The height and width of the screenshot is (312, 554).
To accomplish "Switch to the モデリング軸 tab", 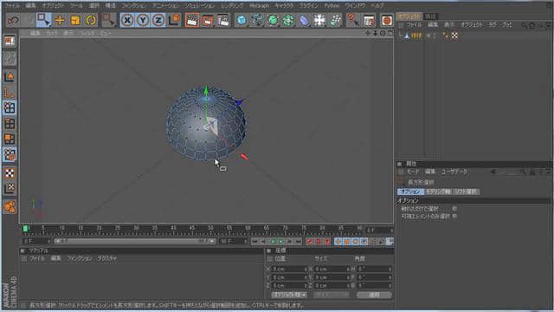I will tap(438, 192).
